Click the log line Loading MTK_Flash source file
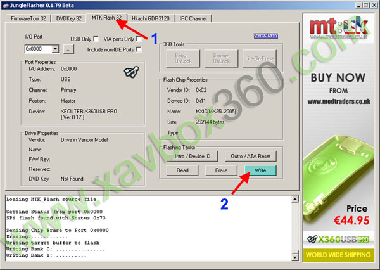380x270 pixels. pos(51,200)
